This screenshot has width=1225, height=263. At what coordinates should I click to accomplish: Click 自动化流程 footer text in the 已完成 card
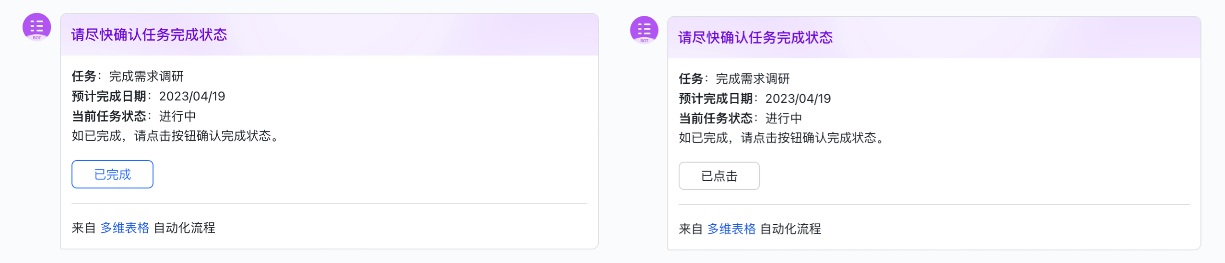pos(184,228)
